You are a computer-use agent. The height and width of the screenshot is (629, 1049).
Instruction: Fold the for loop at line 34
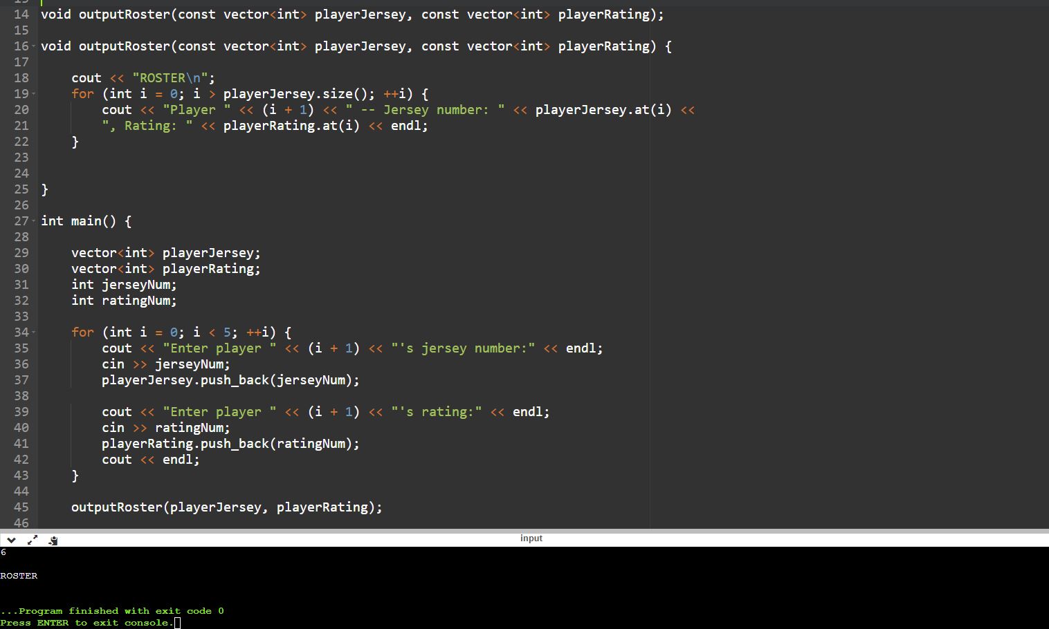point(35,332)
